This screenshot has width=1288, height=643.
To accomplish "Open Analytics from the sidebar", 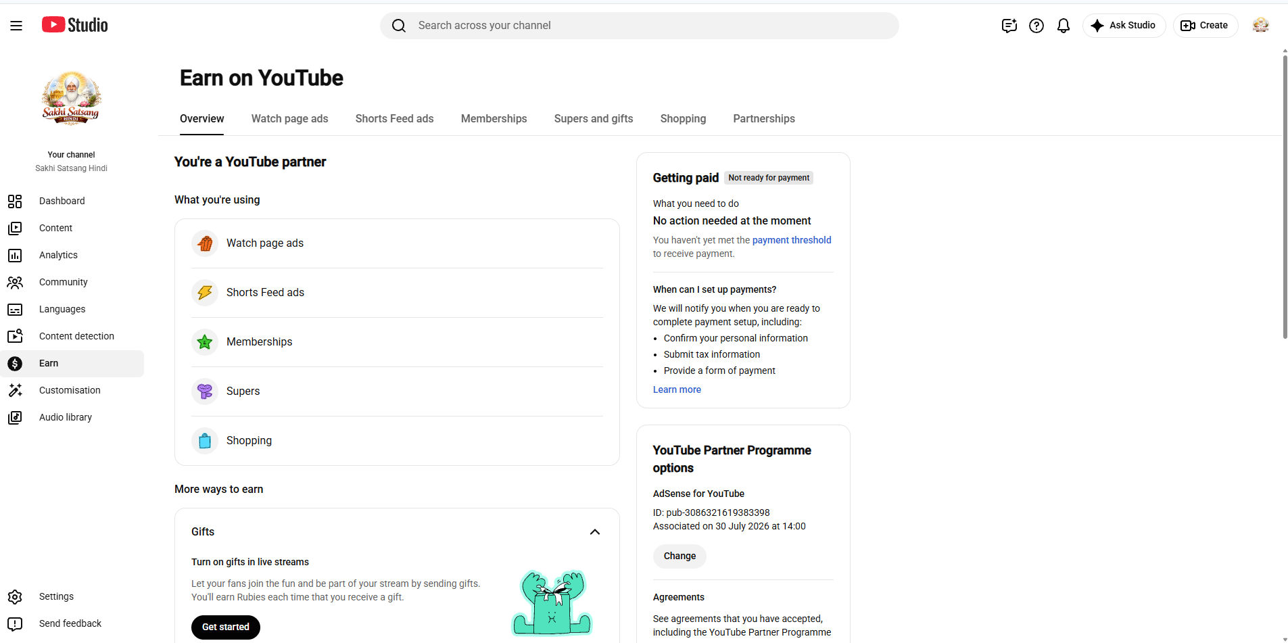I will pyautogui.click(x=72, y=256).
